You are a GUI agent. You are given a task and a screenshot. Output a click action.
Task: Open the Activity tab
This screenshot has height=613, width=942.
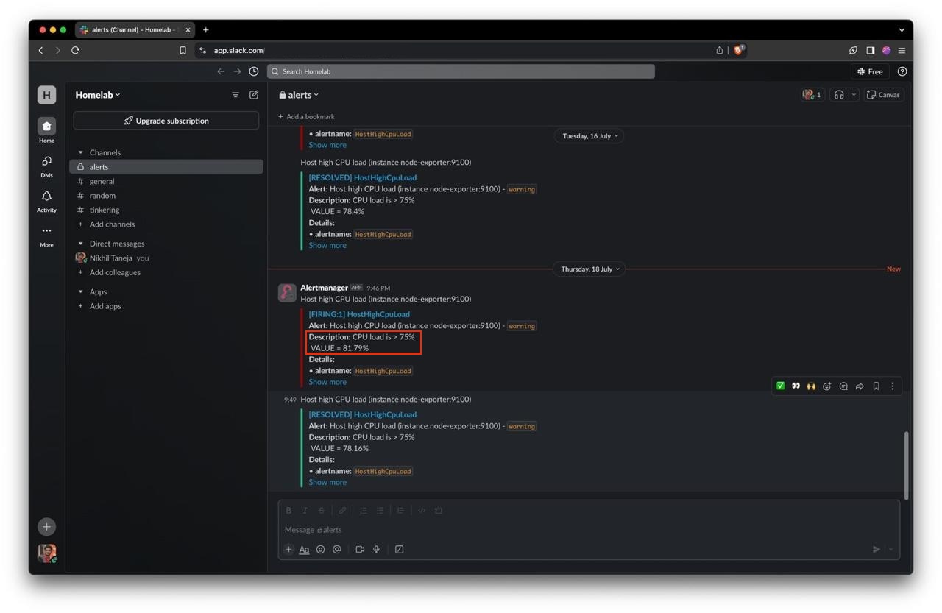tap(46, 201)
